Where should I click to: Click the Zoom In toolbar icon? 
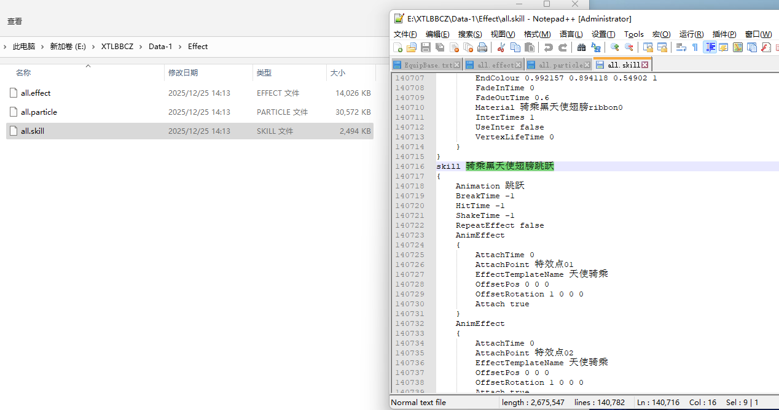[x=614, y=47]
